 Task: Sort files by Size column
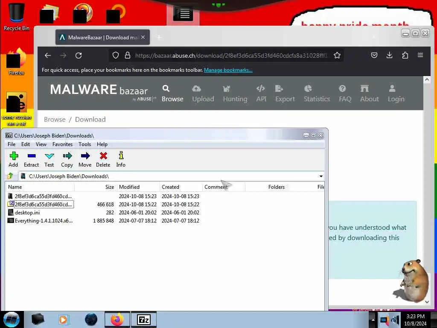click(x=95, y=187)
